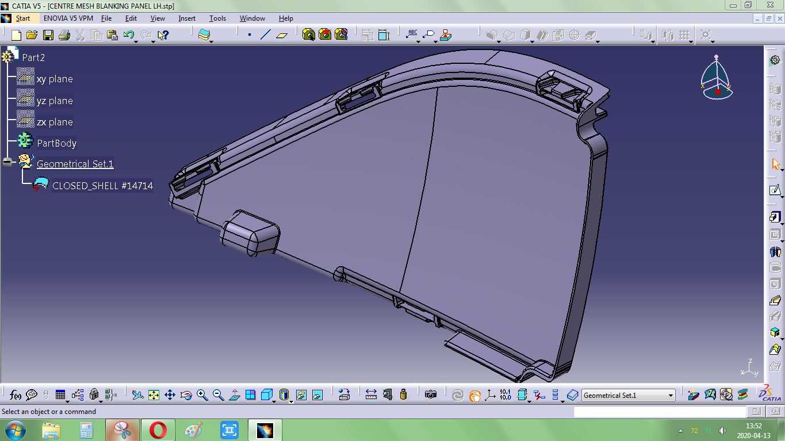Create a new document with New icon
The height and width of the screenshot is (441, 785).
point(16,35)
